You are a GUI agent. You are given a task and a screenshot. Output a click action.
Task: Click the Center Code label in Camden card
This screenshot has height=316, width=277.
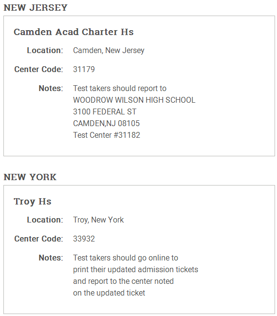click(x=38, y=69)
